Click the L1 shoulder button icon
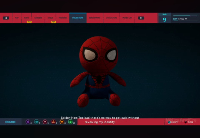This screenshot has width=200, height=138. (x=6, y=18)
